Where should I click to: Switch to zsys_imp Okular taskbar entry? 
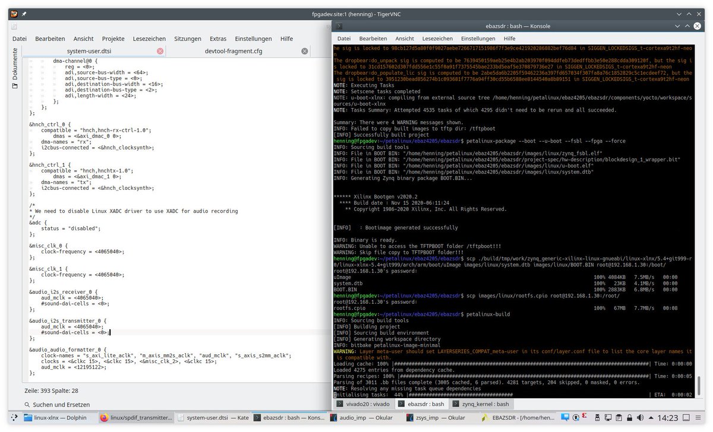pos(443,418)
